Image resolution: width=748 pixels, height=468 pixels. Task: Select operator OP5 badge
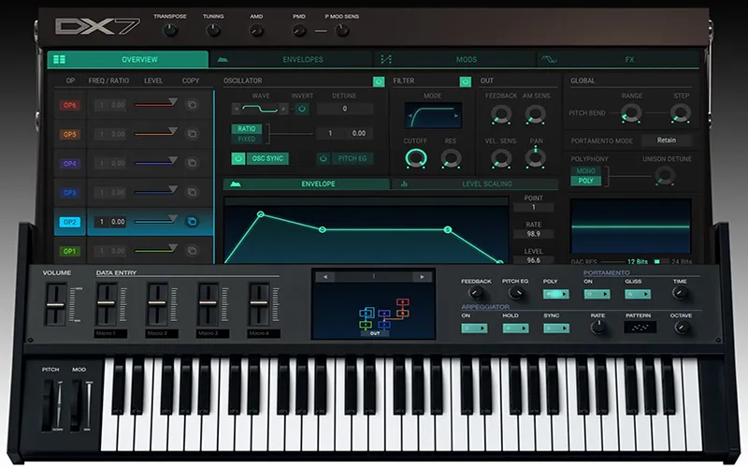[69, 134]
